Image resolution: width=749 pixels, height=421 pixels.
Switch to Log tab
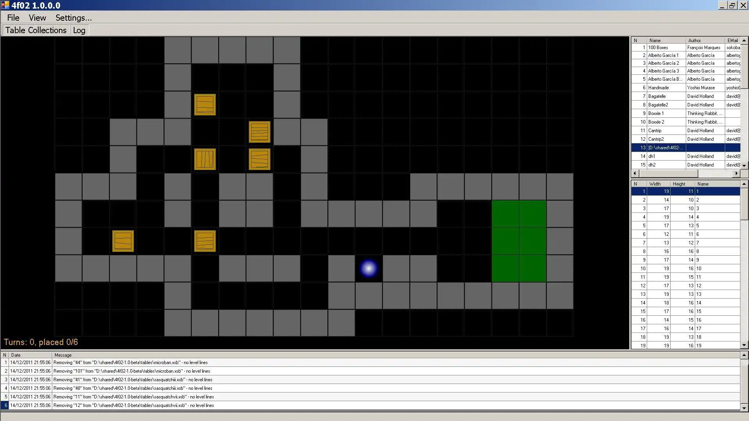(79, 30)
